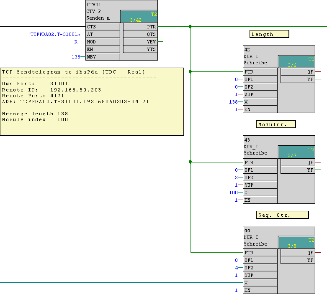Select the 'R' MOD parameter value

pyautogui.click(x=76, y=42)
